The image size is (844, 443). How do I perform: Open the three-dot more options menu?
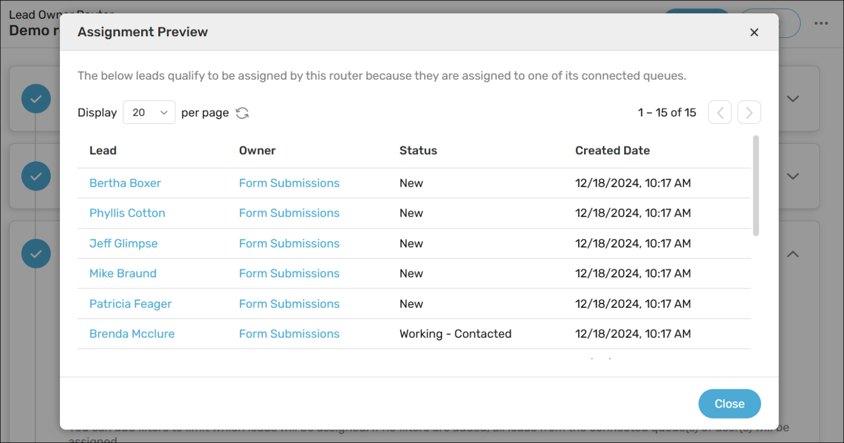pyautogui.click(x=821, y=23)
